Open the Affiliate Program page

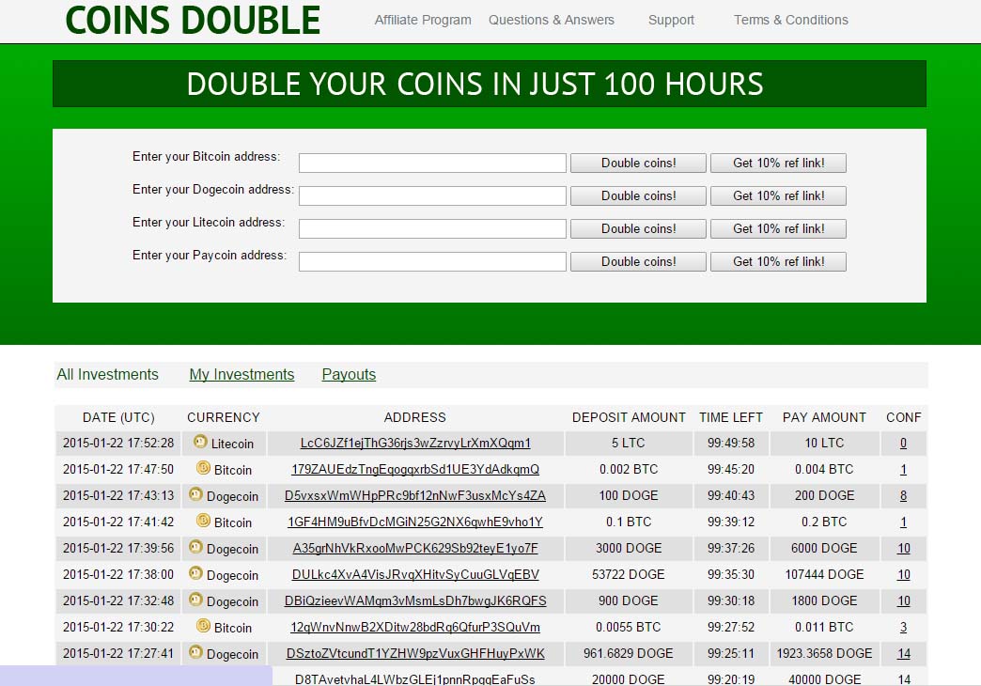click(423, 20)
